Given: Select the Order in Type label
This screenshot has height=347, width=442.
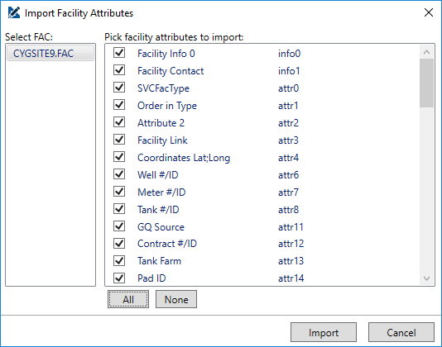Looking at the screenshot, I should pos(167,106).
